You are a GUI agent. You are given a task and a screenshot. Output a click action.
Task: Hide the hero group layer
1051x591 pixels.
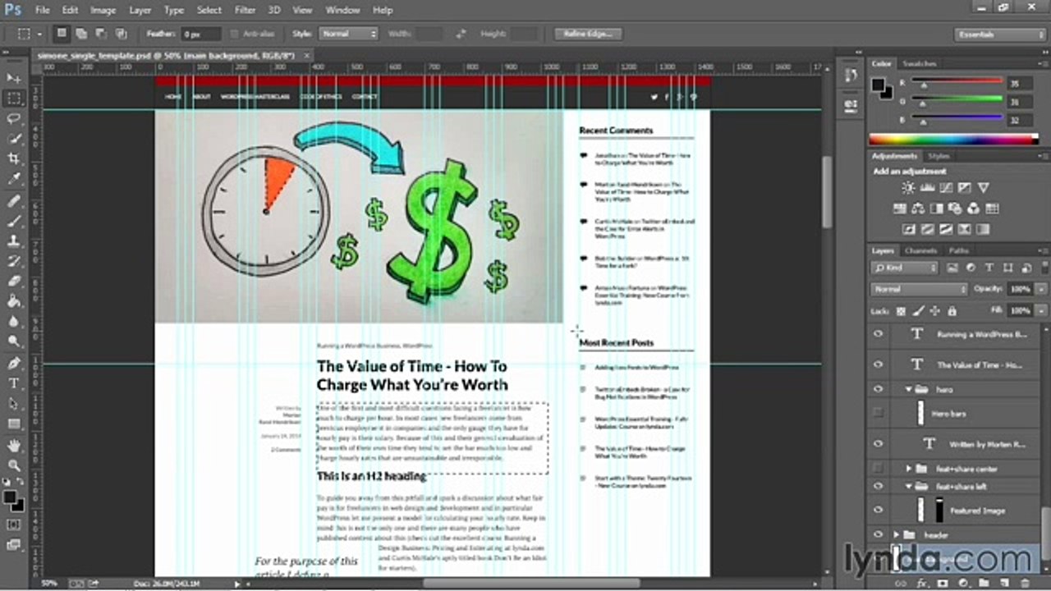(x=879, y=389)
